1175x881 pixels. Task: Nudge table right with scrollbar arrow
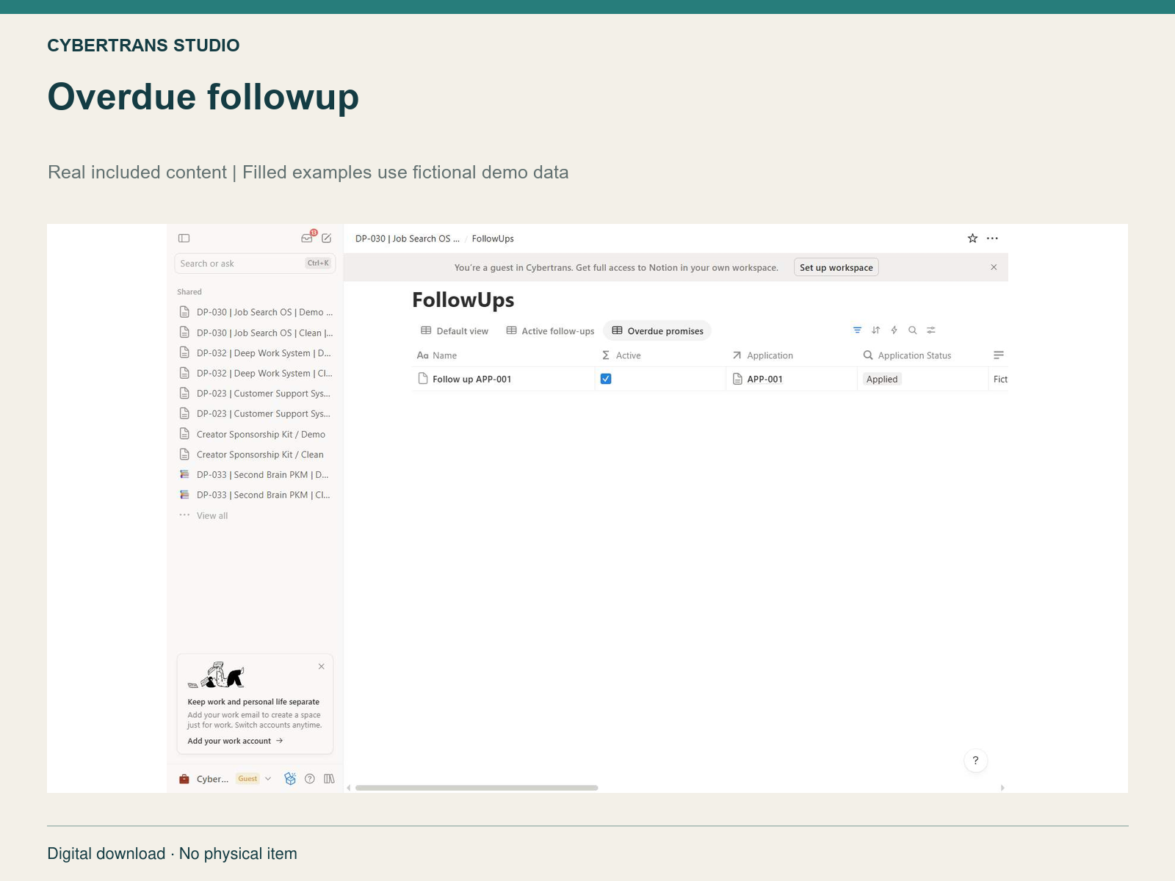[1002, 788]
